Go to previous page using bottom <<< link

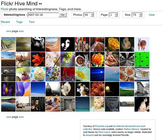[x=9, y=117]
